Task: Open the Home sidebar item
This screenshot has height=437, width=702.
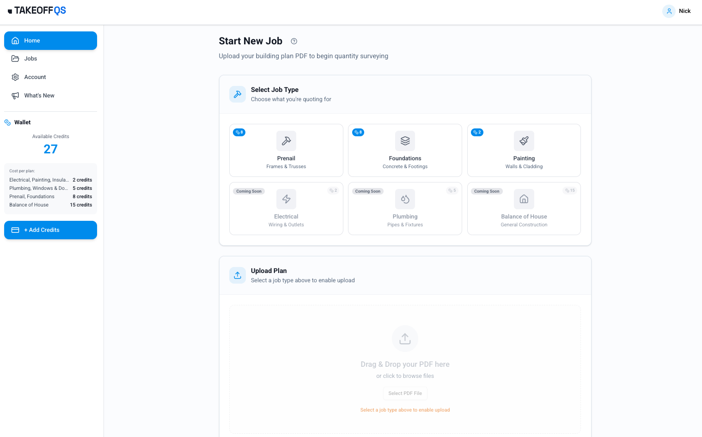Action: tap(50, 41)
